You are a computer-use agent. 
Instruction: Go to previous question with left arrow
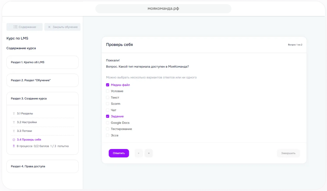tap(139, 153)
